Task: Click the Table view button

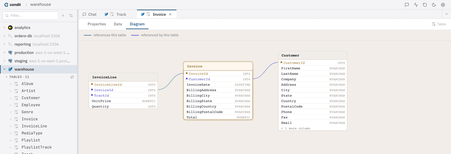Action: coord(439,24)
